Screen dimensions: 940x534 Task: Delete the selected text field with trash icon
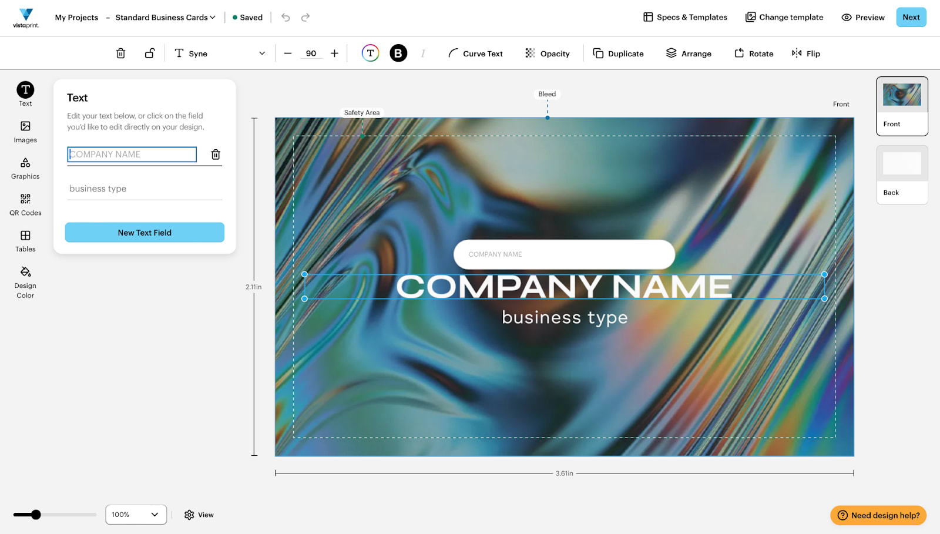coord(216,154)
